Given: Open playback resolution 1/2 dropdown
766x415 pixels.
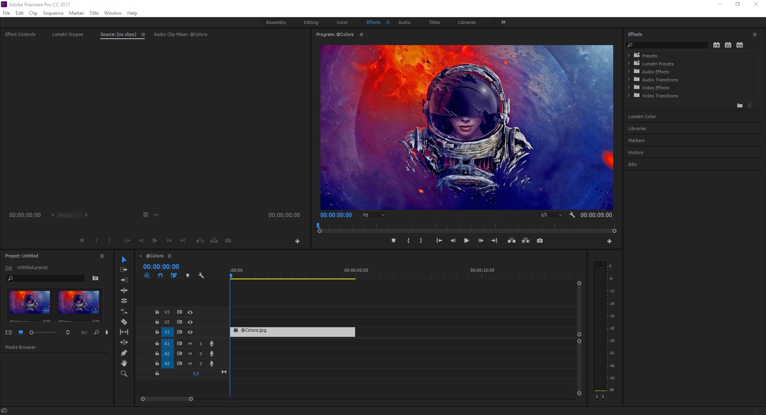Looking at the screenshot, I should pos(551,215).
